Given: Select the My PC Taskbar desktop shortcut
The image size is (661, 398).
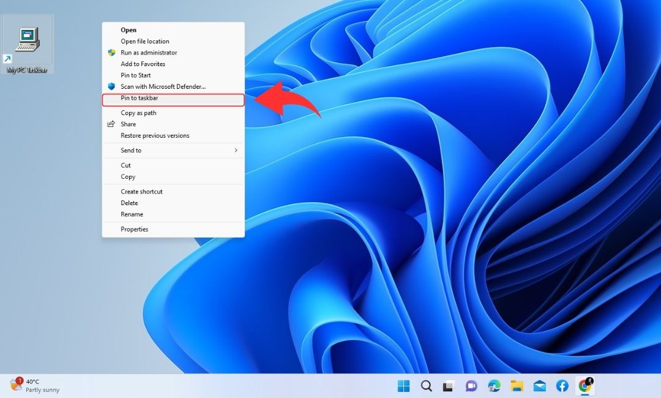Looking at the screenshot, I should pyautogui.click(x=28, y=46).
